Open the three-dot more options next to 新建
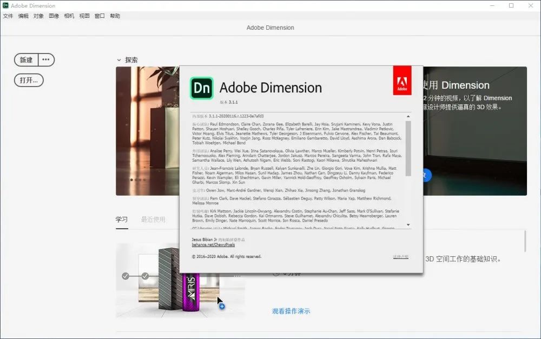541x339 pixels. [x=46, y=59]
